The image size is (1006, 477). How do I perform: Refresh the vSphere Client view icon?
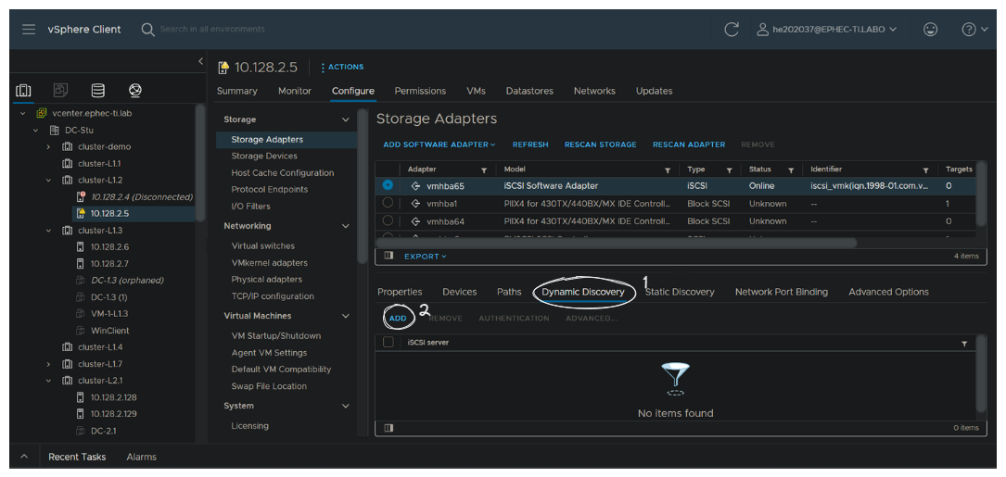[x=731, y=30]
